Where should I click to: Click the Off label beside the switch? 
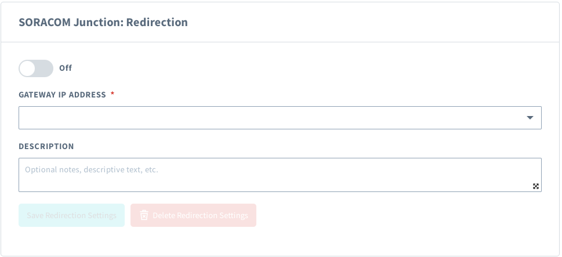[66, 68]
